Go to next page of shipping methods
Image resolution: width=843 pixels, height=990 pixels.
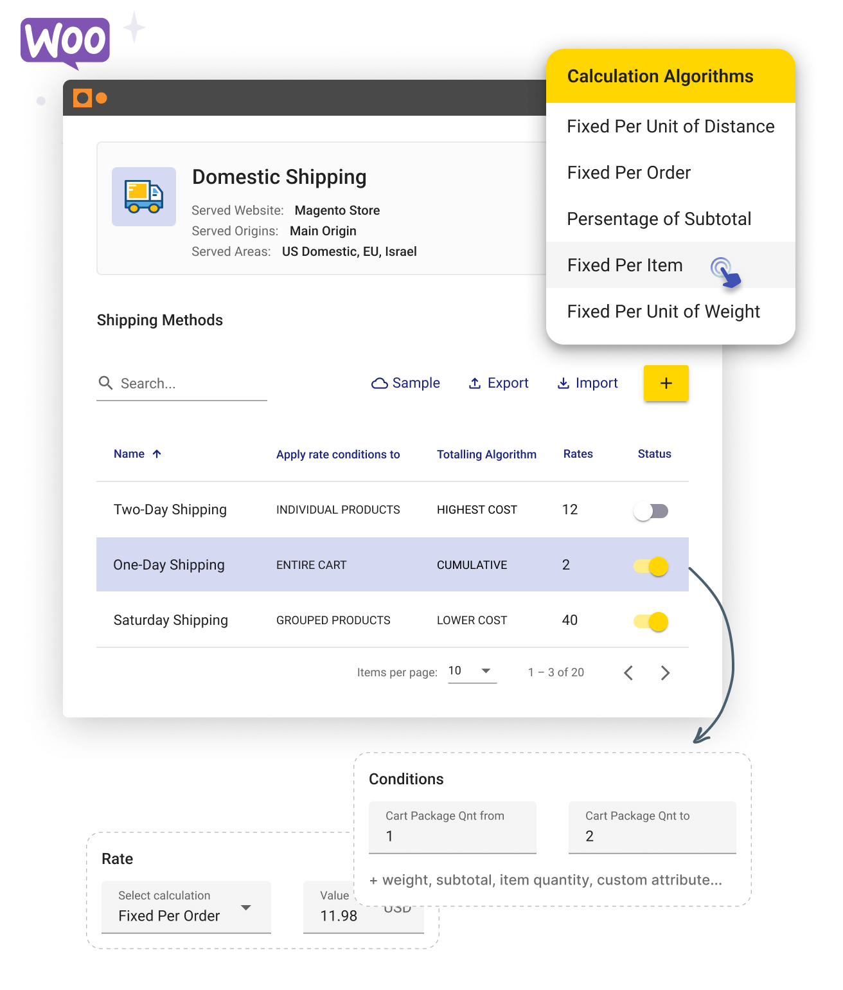(x=665, y=672)
